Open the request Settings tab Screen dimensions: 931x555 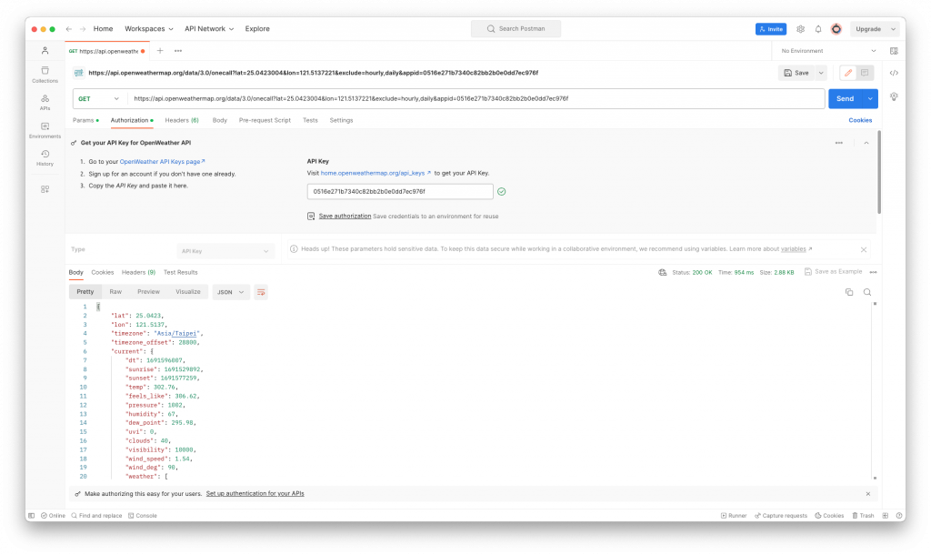point(341,120)
